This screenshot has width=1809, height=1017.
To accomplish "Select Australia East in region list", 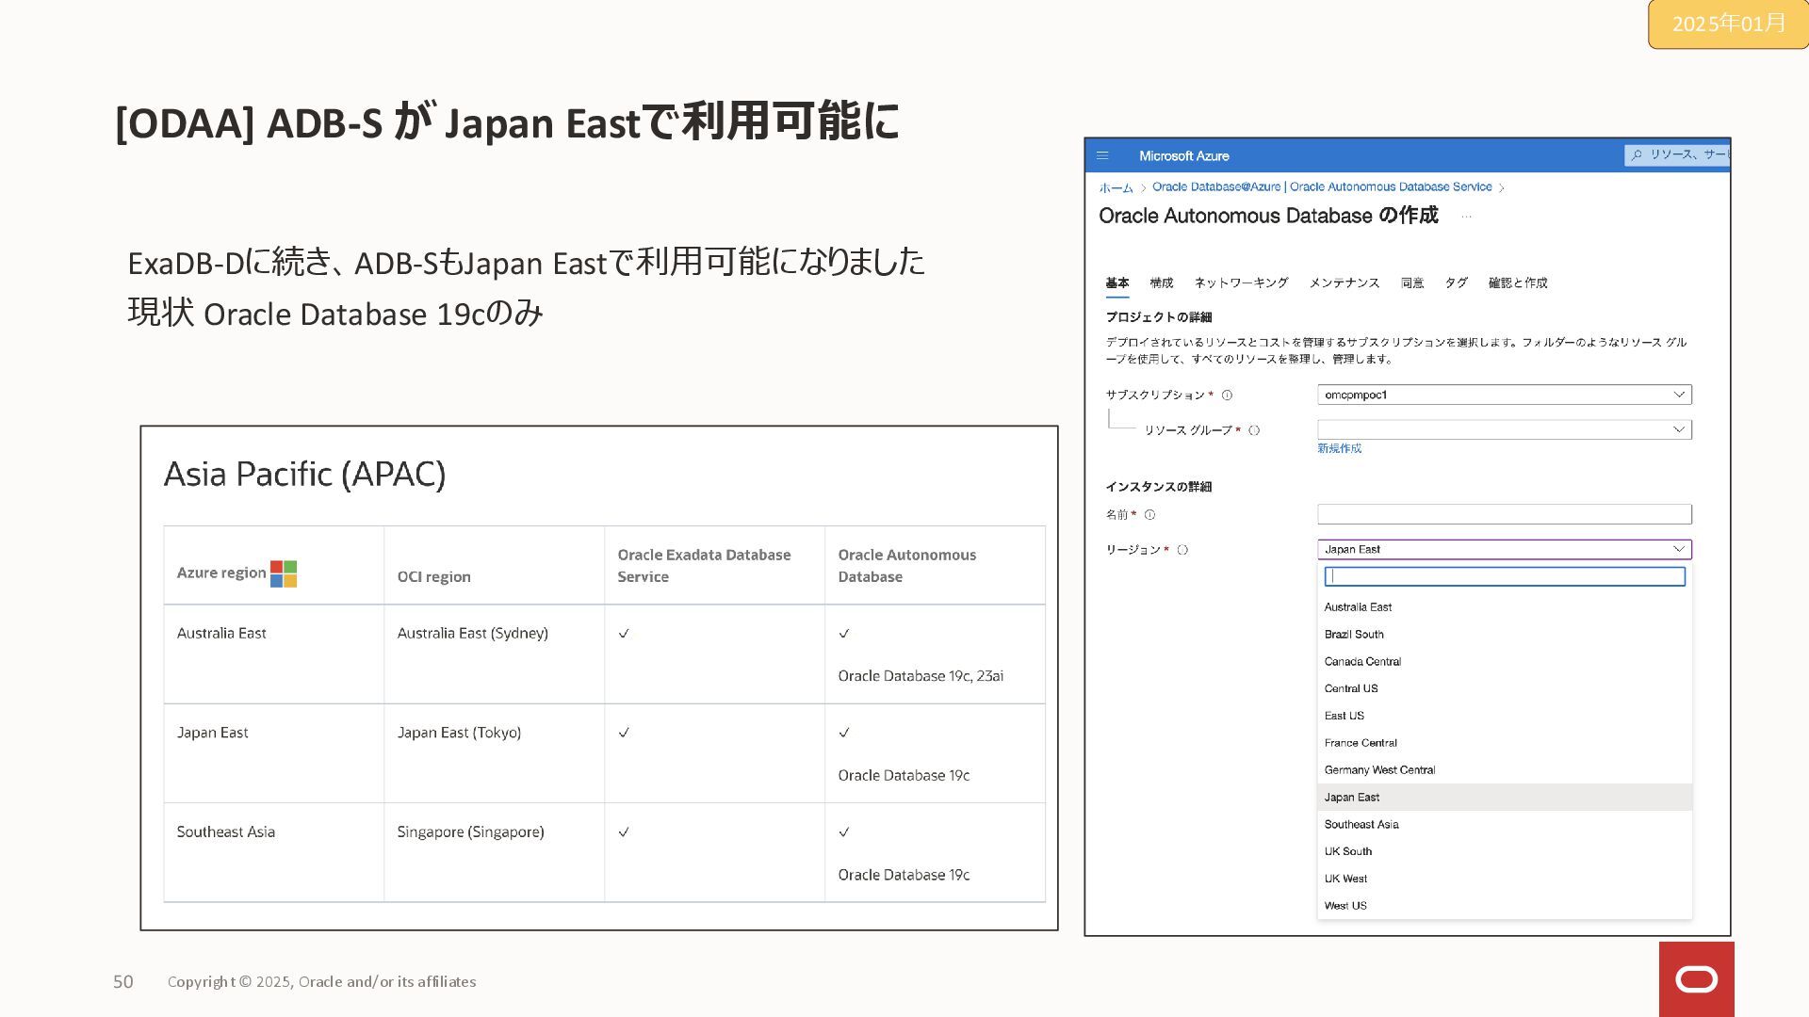I will click(1504, 607).
